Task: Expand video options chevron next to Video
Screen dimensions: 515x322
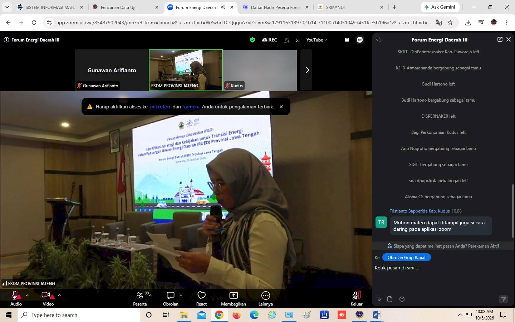Action: tap(59, 296)
